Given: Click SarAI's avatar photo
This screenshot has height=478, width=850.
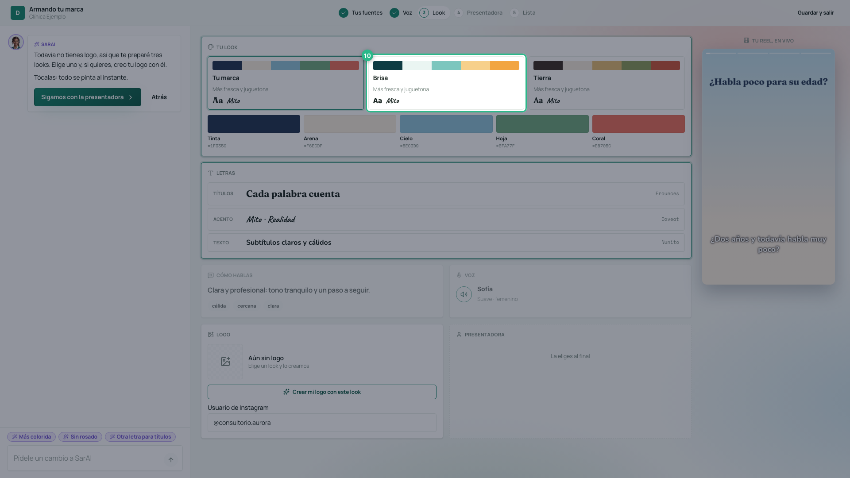Looking at the screenshot, I should pos(16,42).
